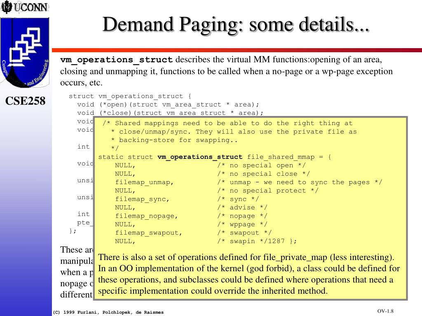The image size is (422, 316).
Task: Click the filemap_sync entry in code
Action: coord(142,200)
